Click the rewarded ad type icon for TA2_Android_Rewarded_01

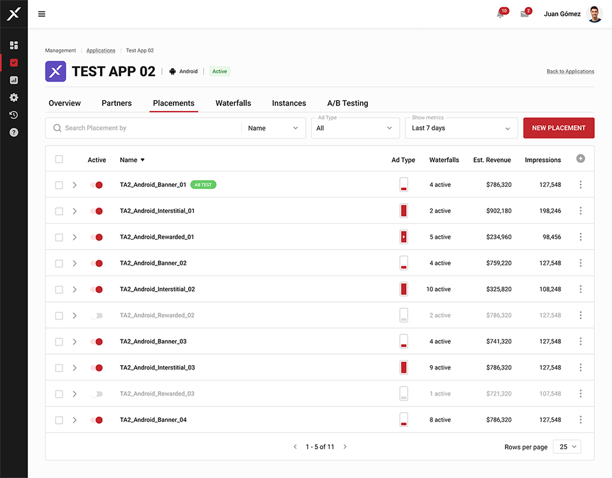click(x=404, y=237)
